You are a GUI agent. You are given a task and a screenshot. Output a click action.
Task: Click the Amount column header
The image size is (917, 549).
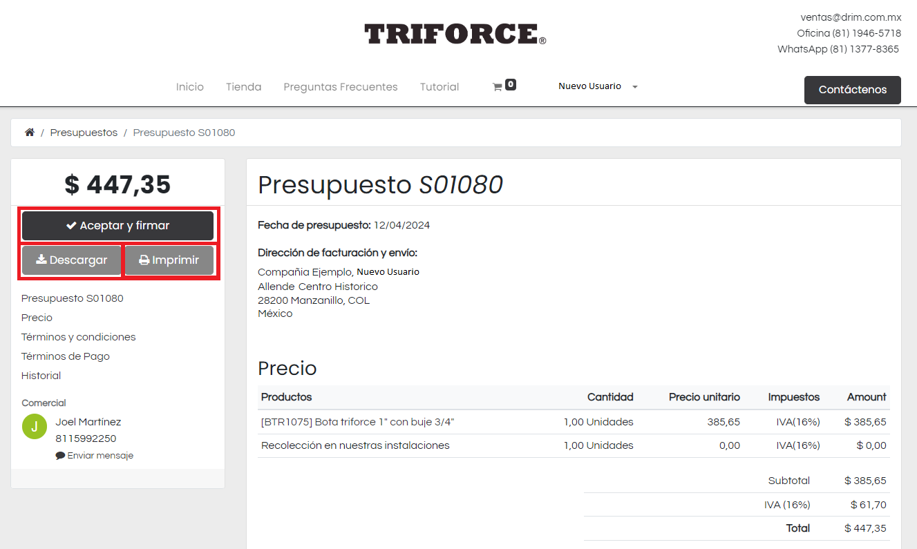867,397
